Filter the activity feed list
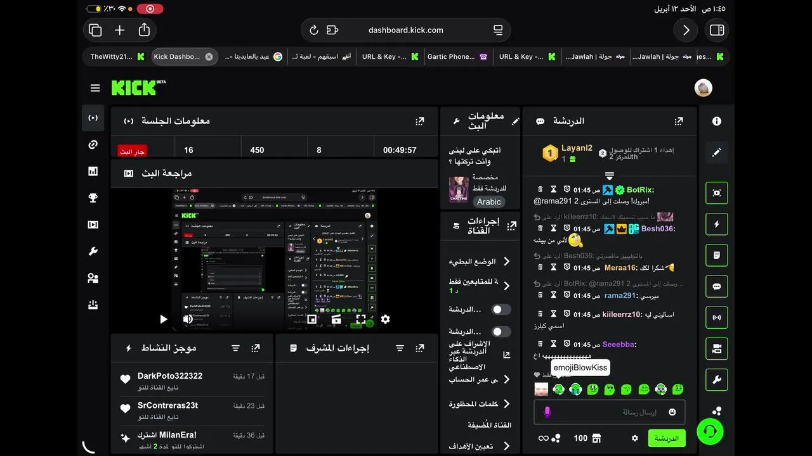The height and width of the screenshot is (456, 812). (x=235, y=348)
